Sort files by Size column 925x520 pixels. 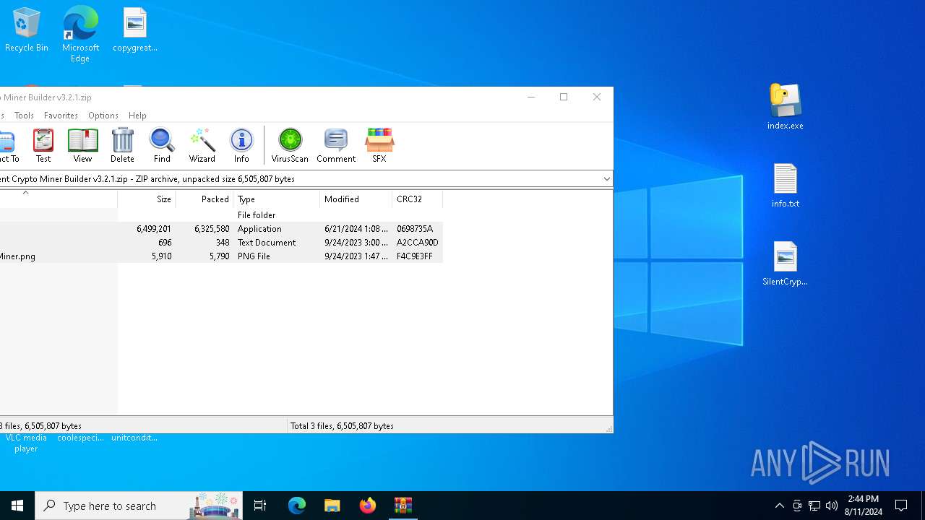(x=147, y=199)
